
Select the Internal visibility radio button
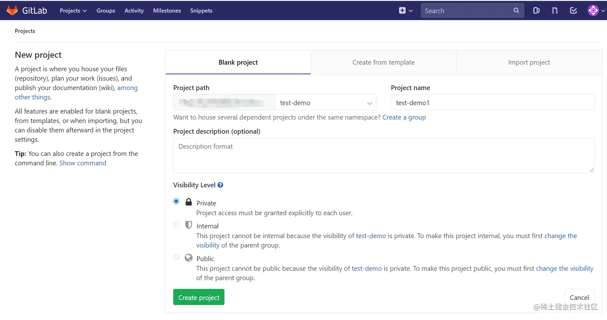pyautogui.click(x=176, y=224)
